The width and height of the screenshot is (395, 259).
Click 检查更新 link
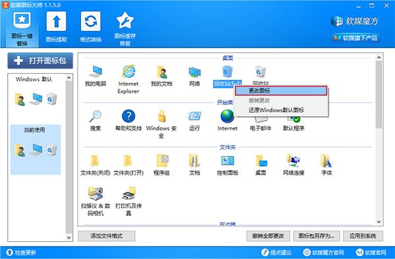pyautogui.click(x=21, y=252)
